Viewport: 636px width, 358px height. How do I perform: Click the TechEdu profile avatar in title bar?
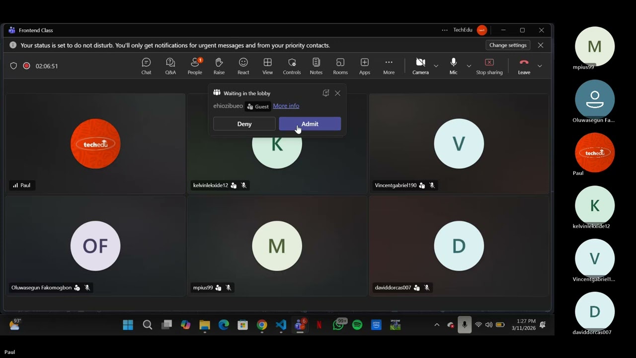coord(482,30)
